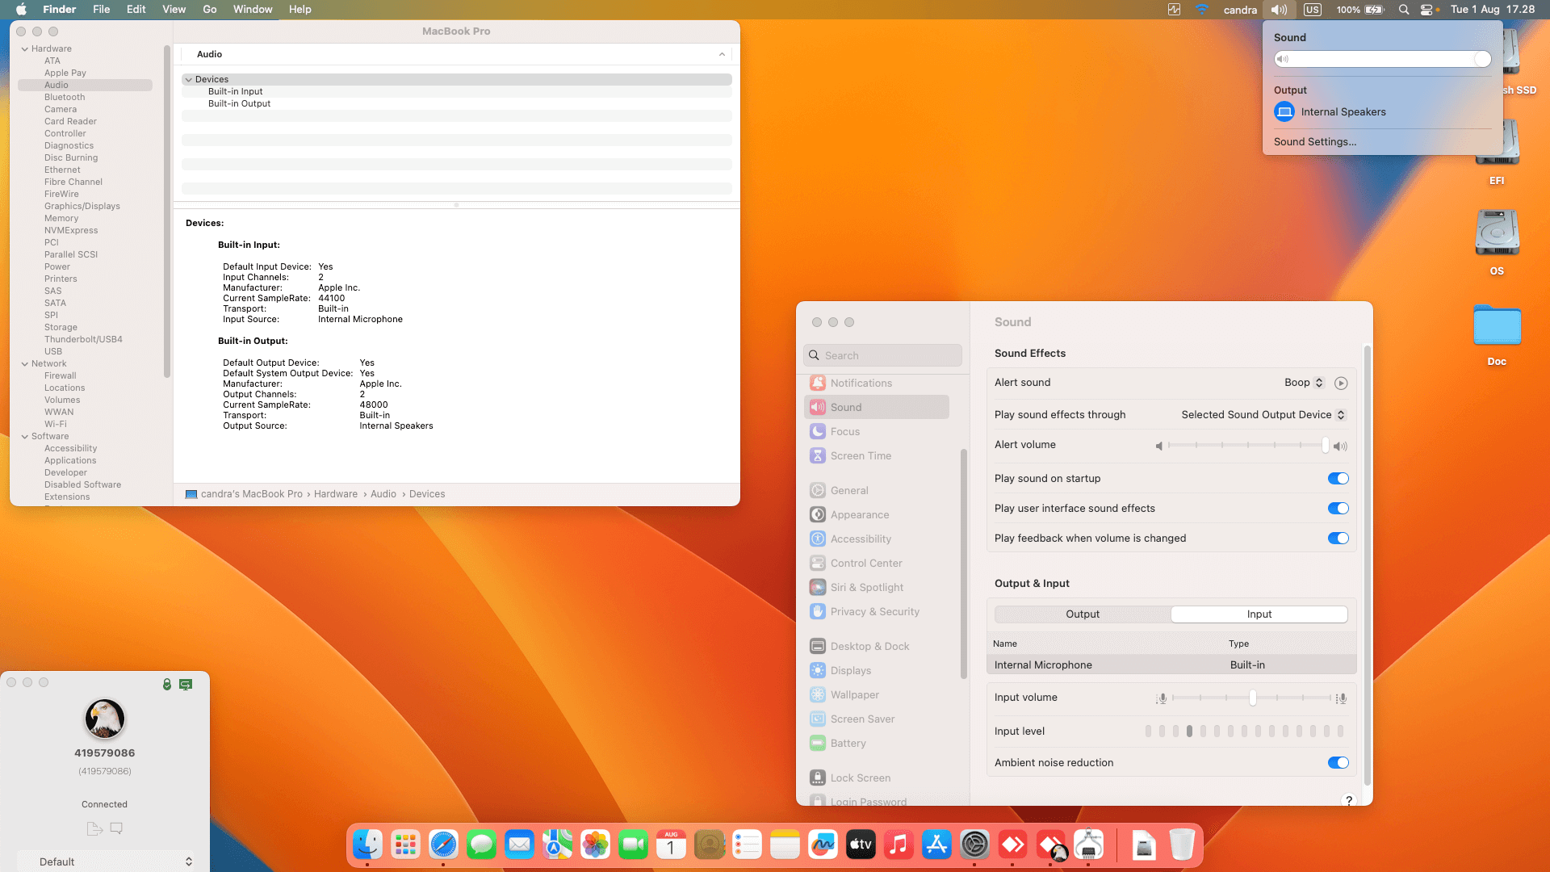Open Help menu in menu bar
Viewport: 1550px width, 872px height.
click(300, 10)
